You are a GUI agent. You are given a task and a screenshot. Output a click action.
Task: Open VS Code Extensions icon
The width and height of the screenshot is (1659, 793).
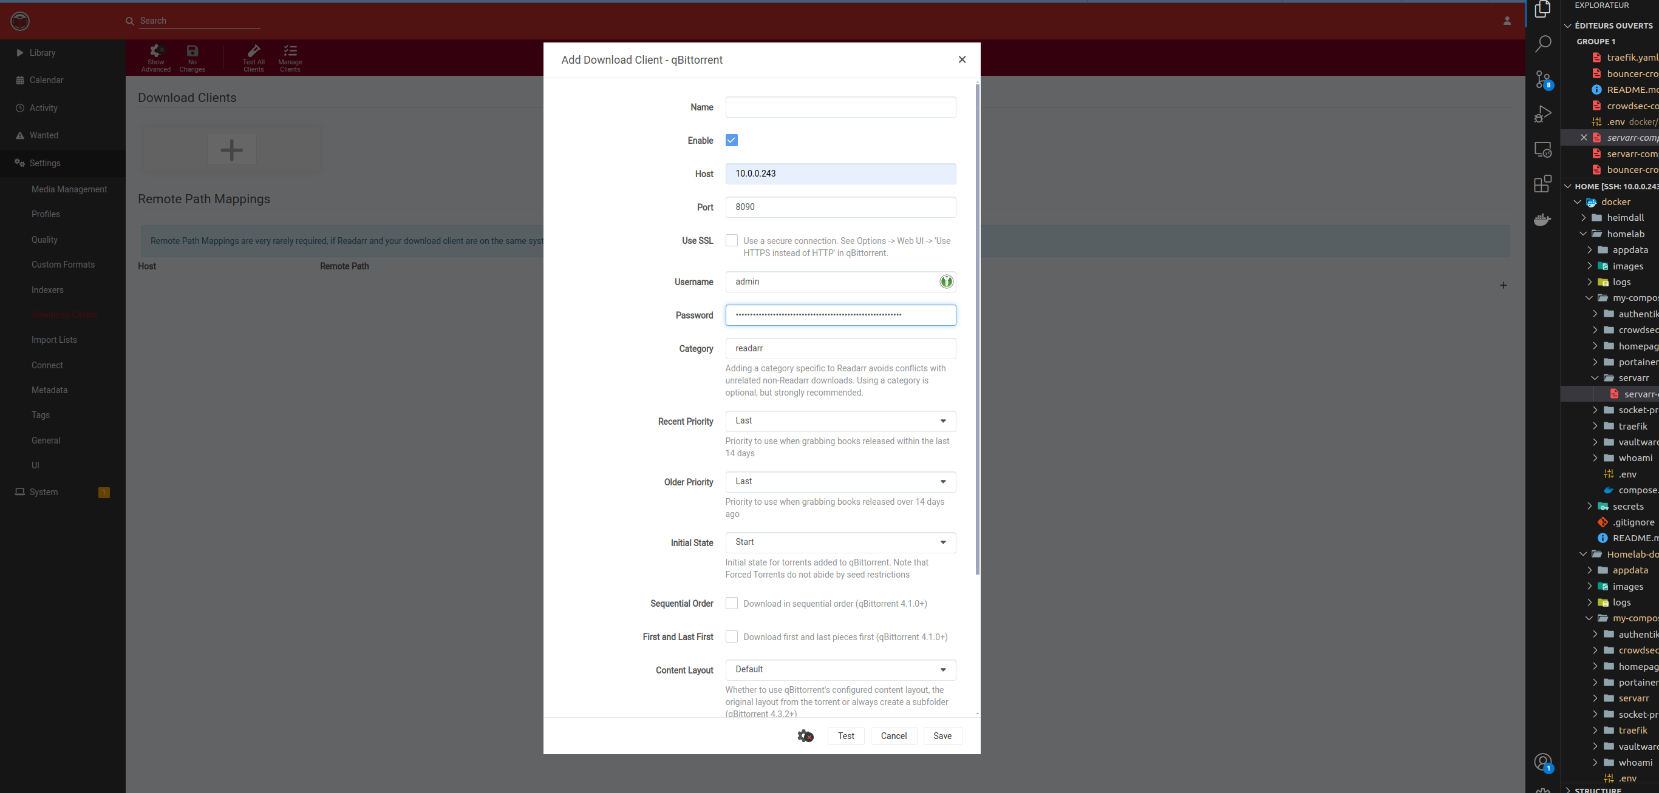pyautogui.click(x=1543, y=184)
